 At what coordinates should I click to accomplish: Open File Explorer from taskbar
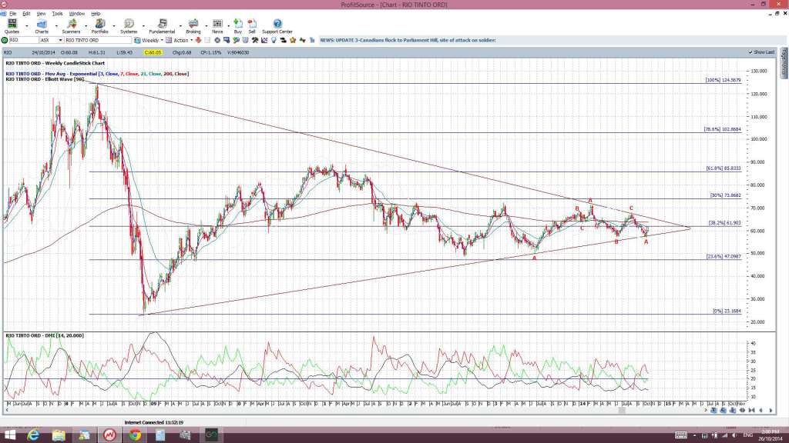tap(59, 435)
